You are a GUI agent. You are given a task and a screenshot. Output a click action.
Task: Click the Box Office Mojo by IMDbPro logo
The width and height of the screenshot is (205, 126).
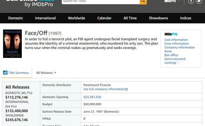[30, 3]
